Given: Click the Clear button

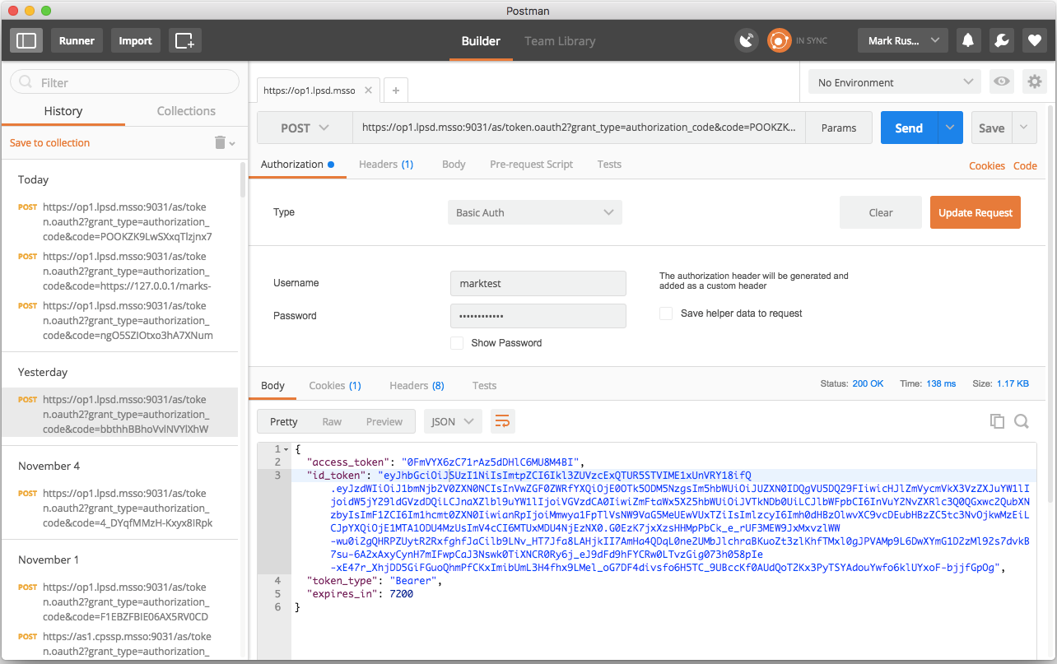Looking at the screenshot, I should [x=881, y=212].
